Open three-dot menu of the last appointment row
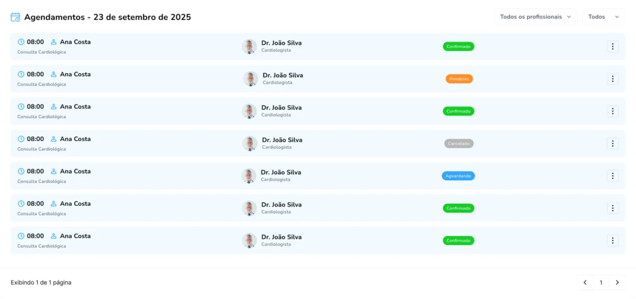Image resolution: width=636 pixels, height=299 pixels. (x=612, y=241)
